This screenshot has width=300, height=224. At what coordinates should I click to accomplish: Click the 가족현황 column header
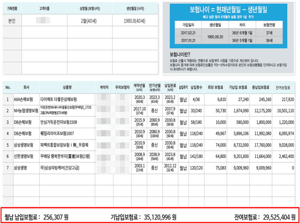12,9
